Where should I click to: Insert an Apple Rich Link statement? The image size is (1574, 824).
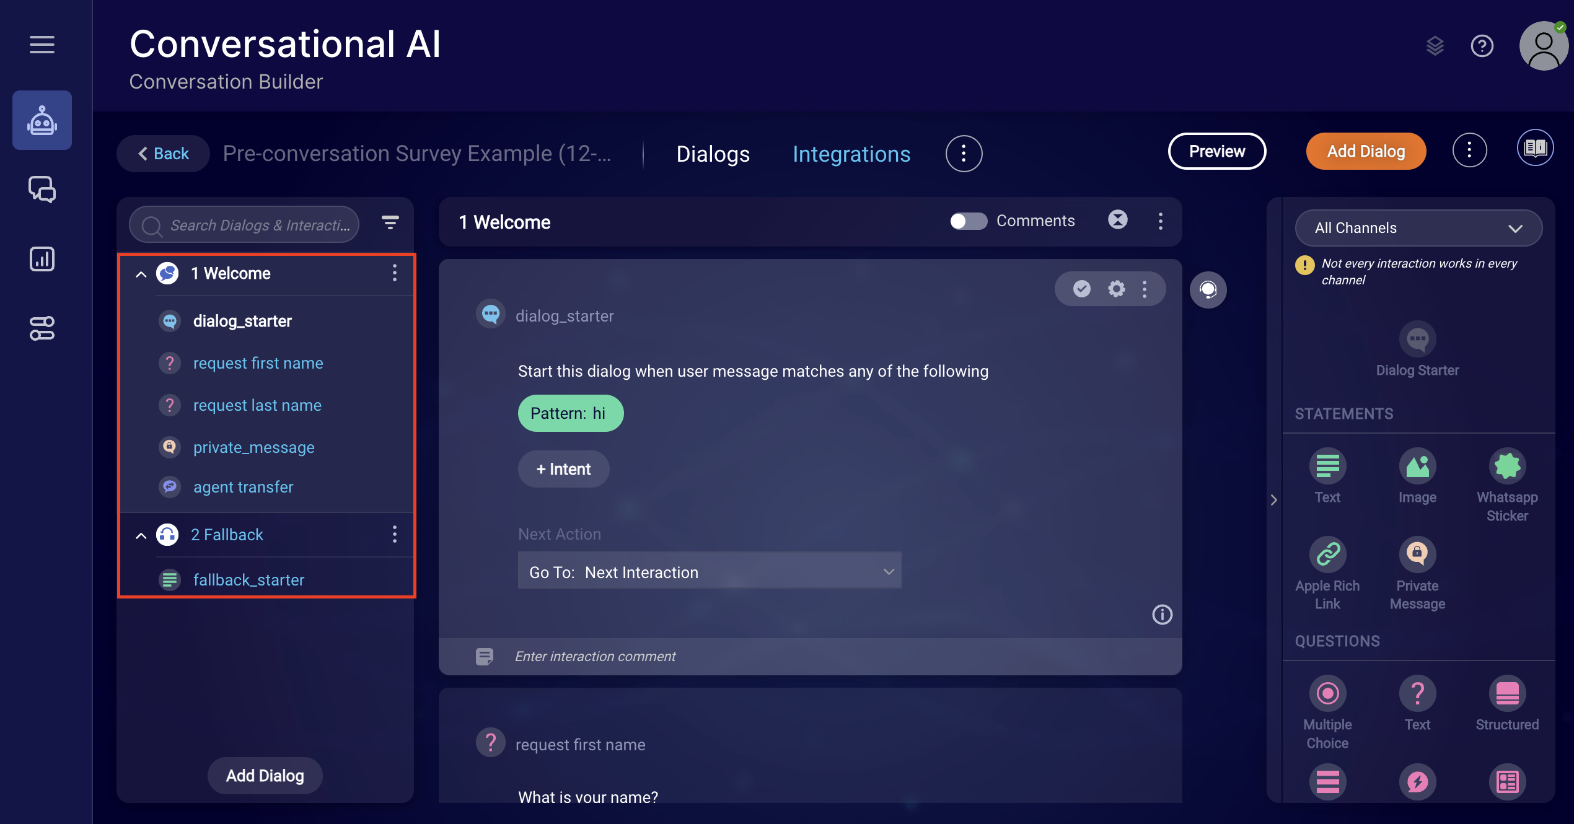[1327, 553]
